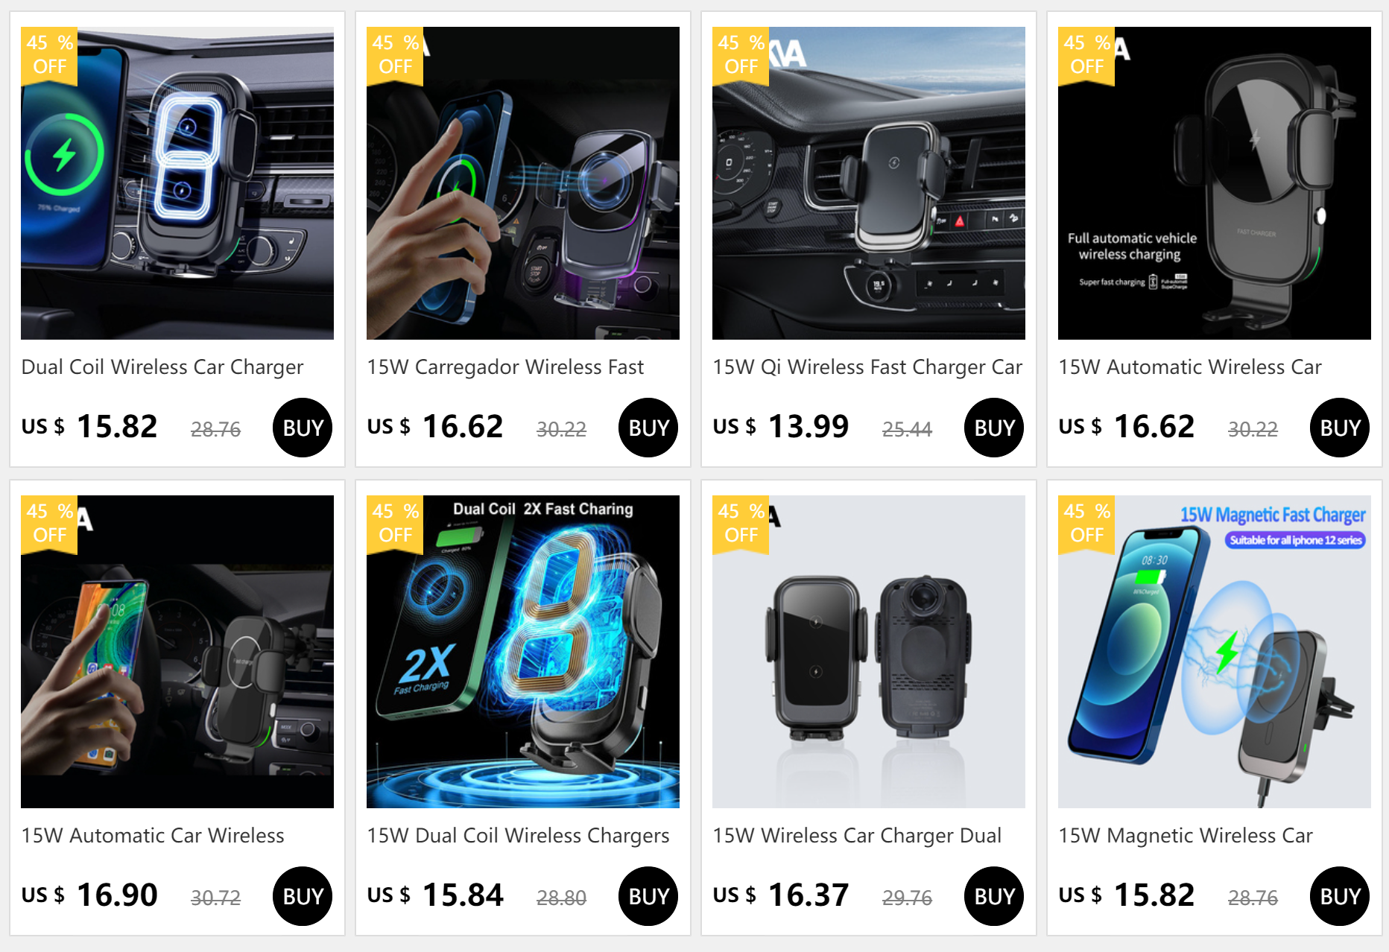Click BUY for 15W Dual Coil Wireless Chargers
Screen dimensions: 1389x952
pyautogui.click(x=648, y=896)
